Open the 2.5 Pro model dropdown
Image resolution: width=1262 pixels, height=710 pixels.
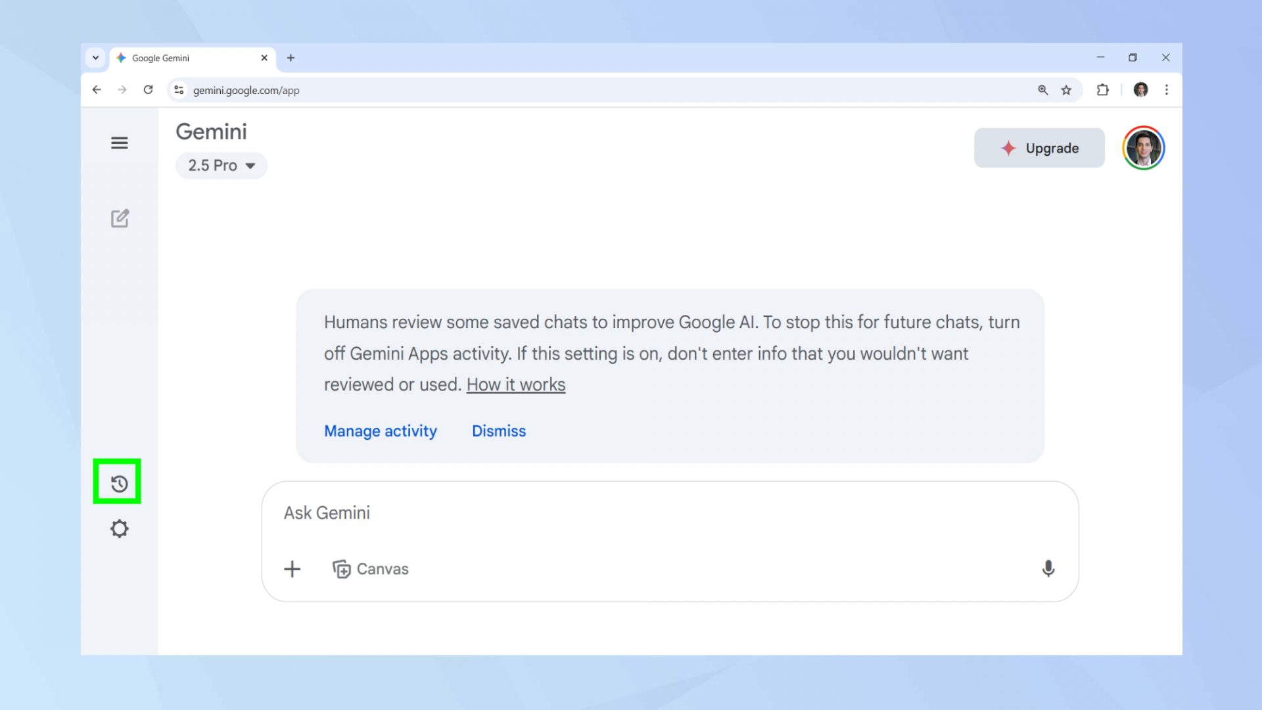tap(222, 166)
